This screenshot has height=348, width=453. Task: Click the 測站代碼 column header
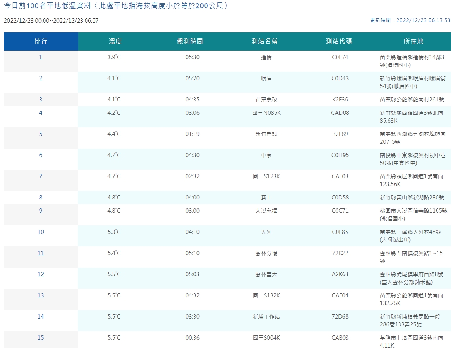(339, 41)
